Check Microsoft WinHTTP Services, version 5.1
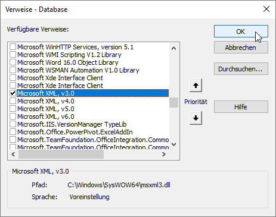Viewport: 276px width, 217px height. point(13,47)
